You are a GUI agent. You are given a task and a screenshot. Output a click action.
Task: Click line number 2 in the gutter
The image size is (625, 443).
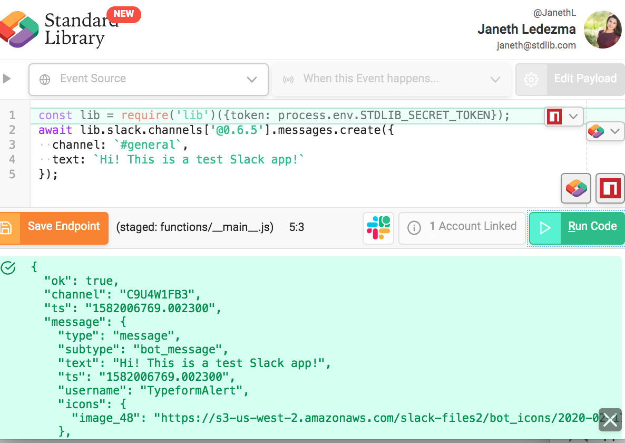pos(12,130)
